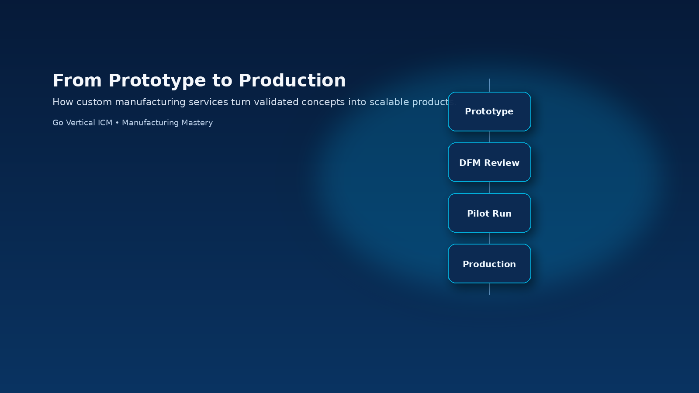Click the "Go Vertical ICM" text
The image size is (699, 393).
(82, 123)
